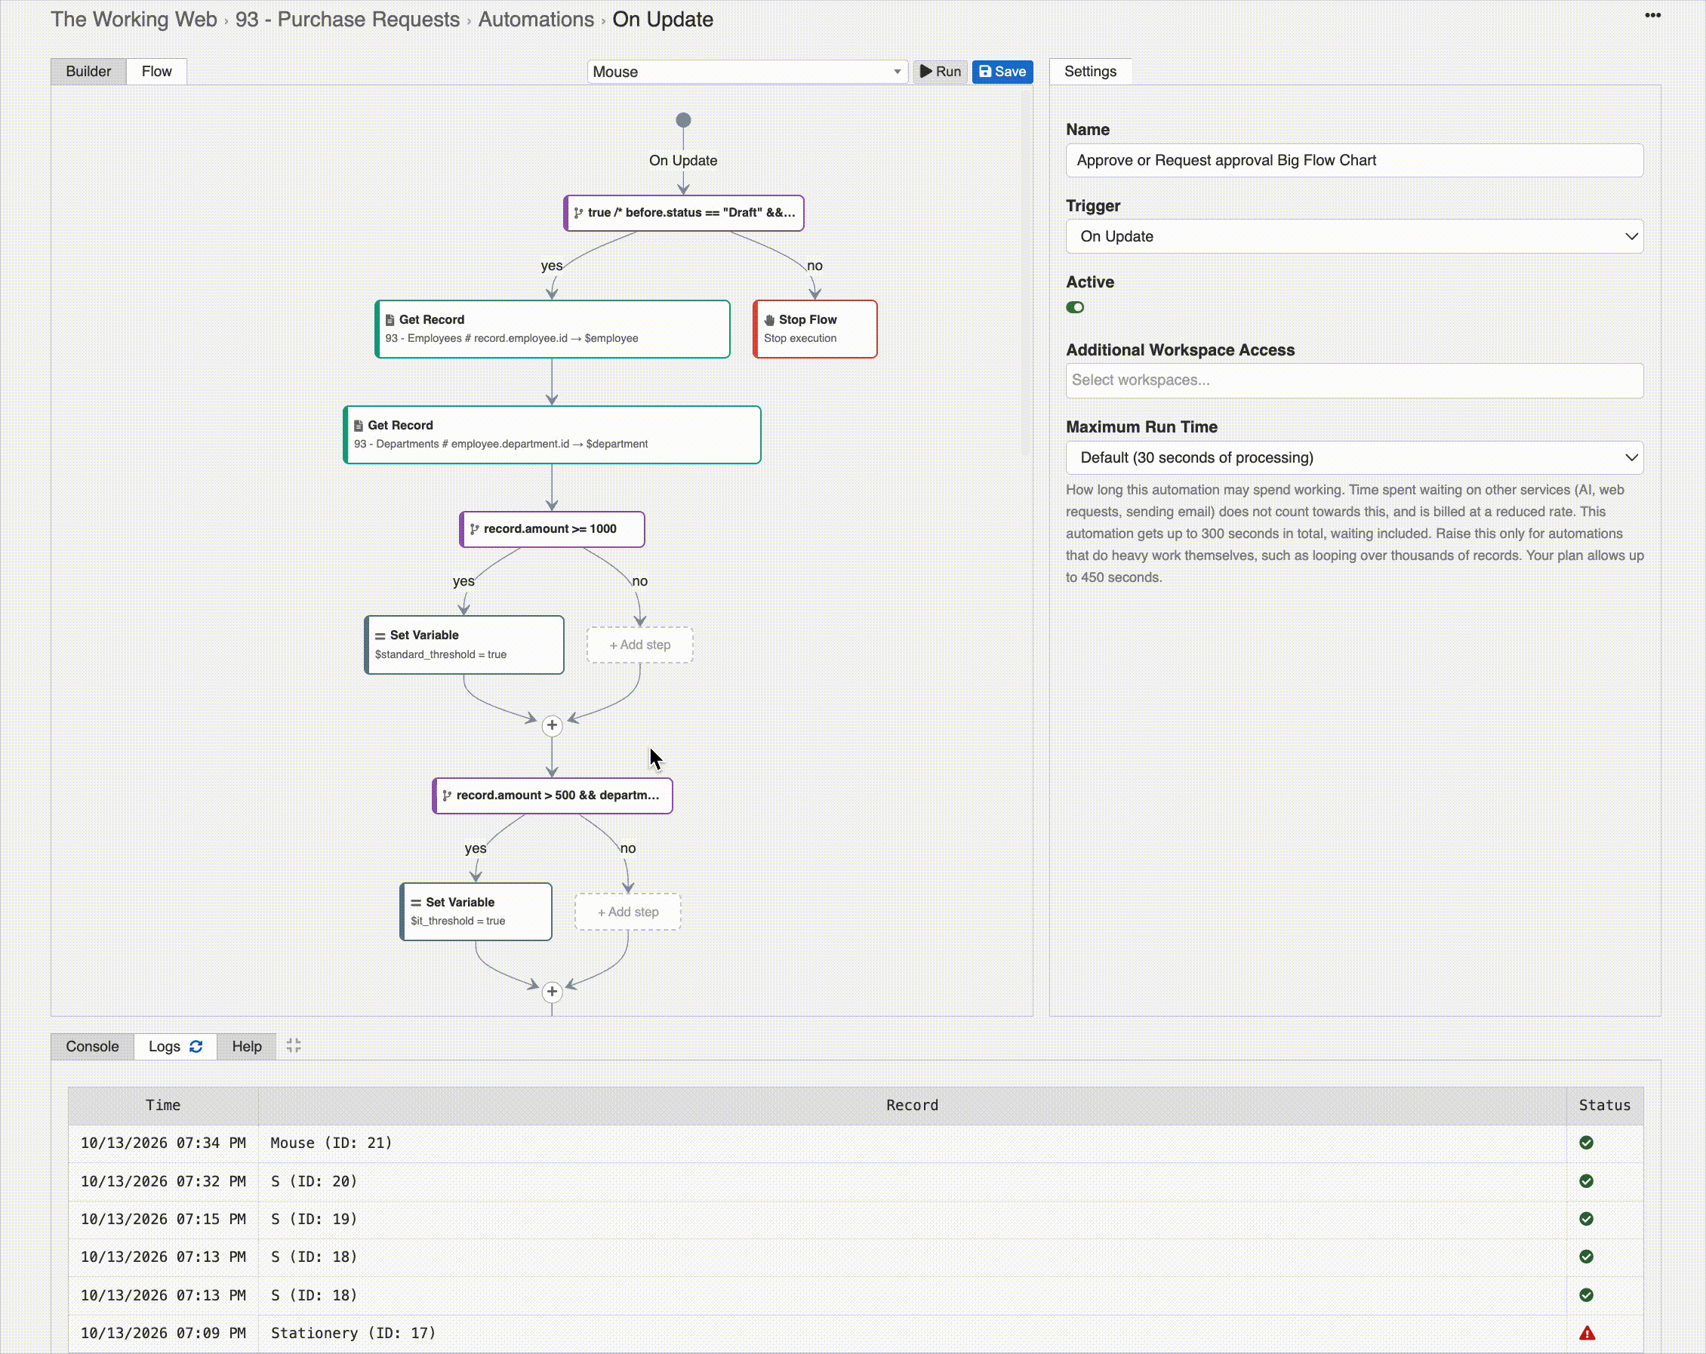This screenshot has width=1706, height=1354.
Task: Click the document icon on Departments Get Record node
Action: coord(358,425)
